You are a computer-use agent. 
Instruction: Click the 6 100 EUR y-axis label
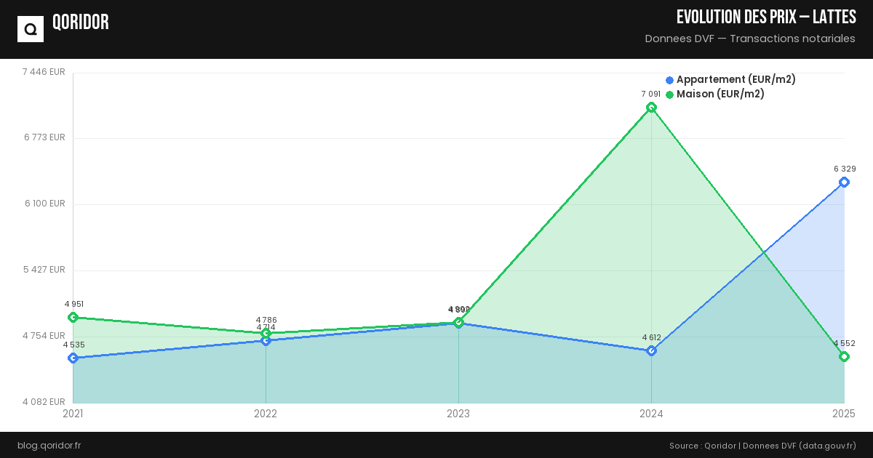(44, 204)
